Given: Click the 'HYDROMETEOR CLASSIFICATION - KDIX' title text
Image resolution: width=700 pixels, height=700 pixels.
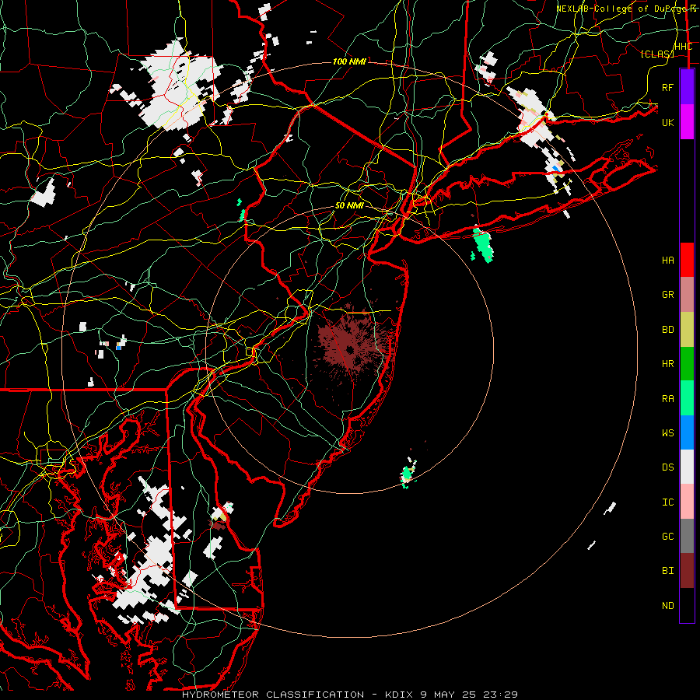Looking at the screenshot, I should (299, 695).
